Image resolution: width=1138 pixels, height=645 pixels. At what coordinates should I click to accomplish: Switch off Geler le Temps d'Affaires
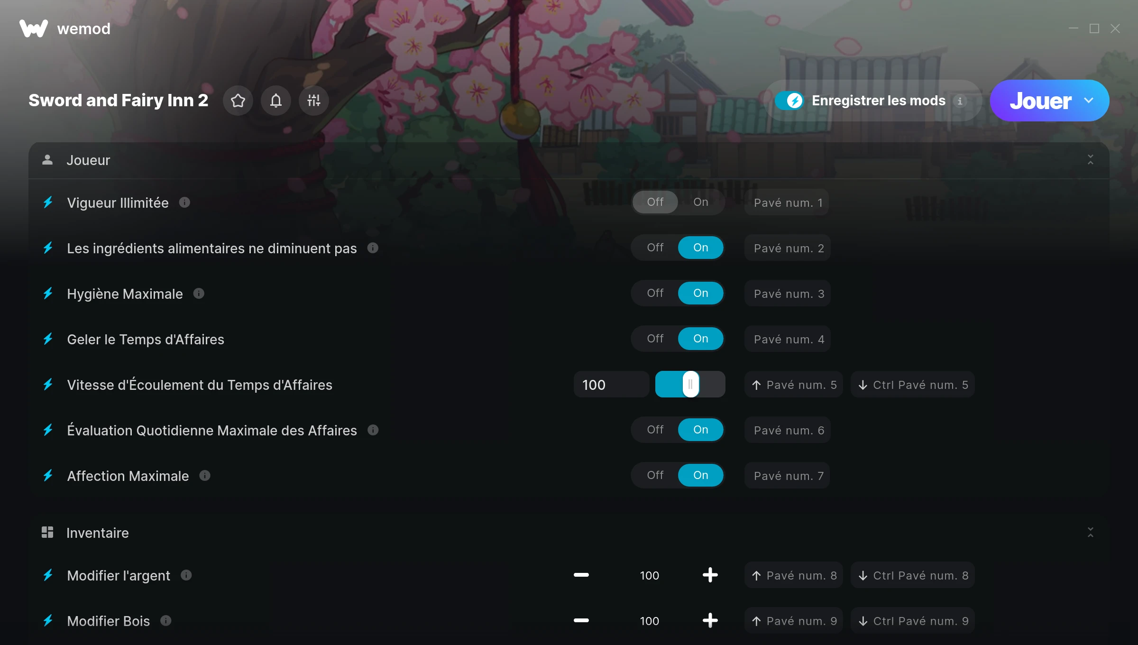(x=655, y=339)
